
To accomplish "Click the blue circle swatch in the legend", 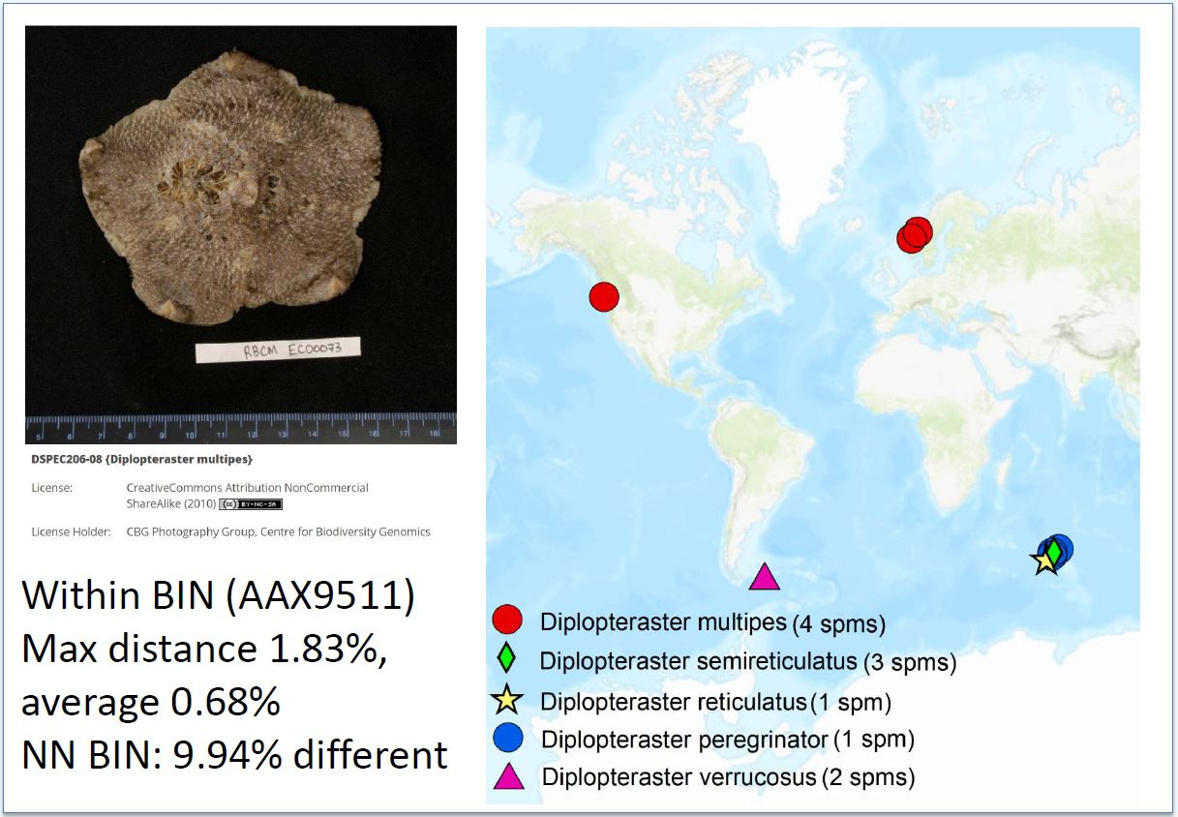I will point(508,739).
